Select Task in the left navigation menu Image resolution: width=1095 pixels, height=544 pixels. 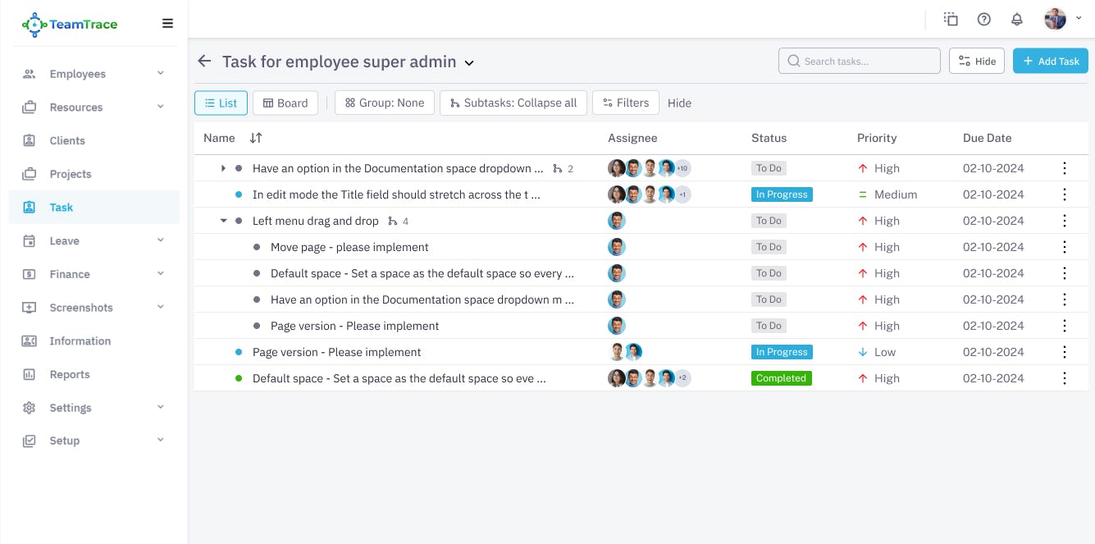(x=61, y=207)
